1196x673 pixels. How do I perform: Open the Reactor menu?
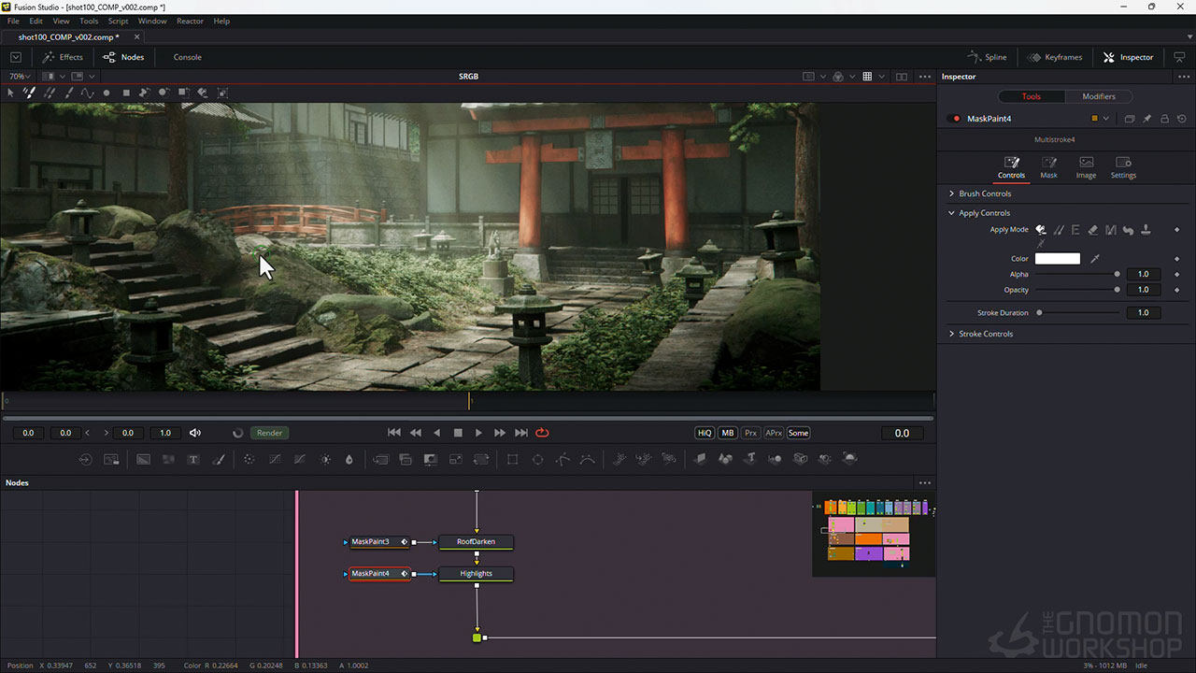tap(190, 21)
